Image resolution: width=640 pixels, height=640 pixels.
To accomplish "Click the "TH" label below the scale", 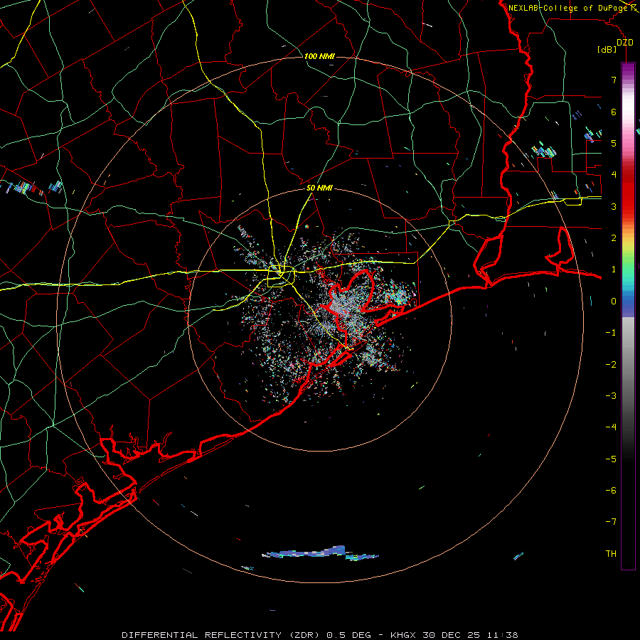I will 611,553.
